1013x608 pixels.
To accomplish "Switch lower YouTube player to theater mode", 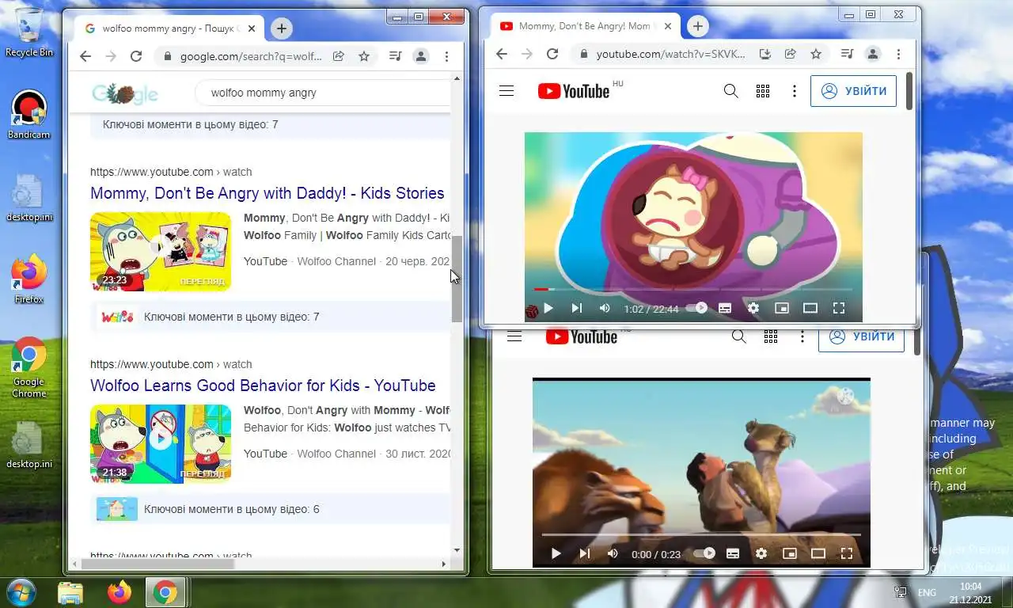I will point(818,553).
